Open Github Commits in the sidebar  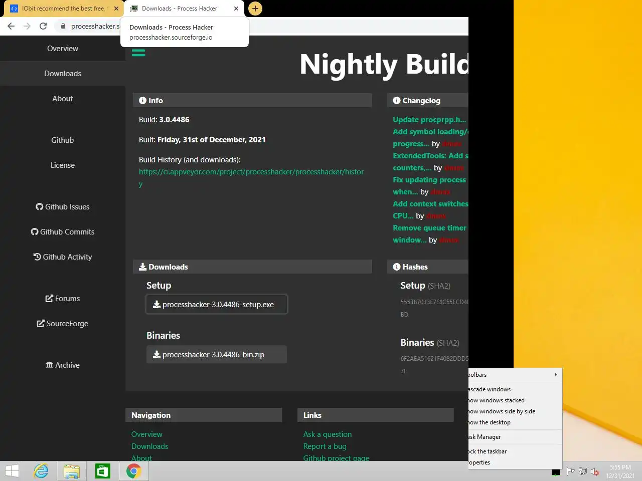coord(63,232)
